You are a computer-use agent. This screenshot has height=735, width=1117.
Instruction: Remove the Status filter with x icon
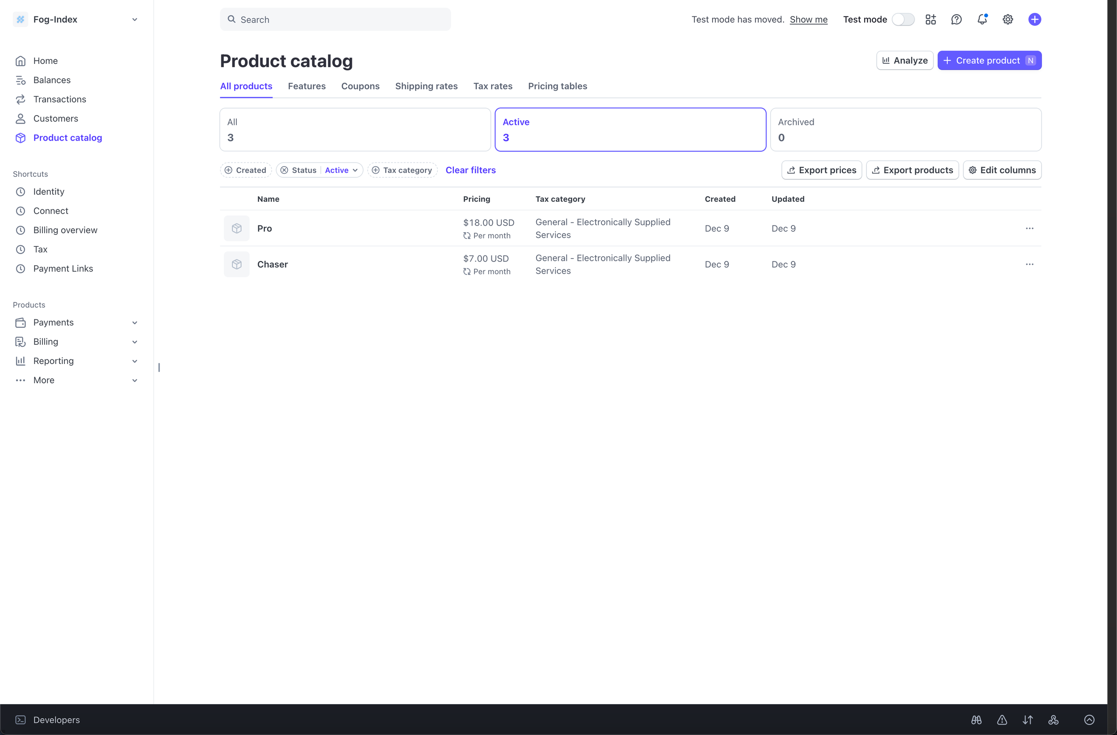285,170
